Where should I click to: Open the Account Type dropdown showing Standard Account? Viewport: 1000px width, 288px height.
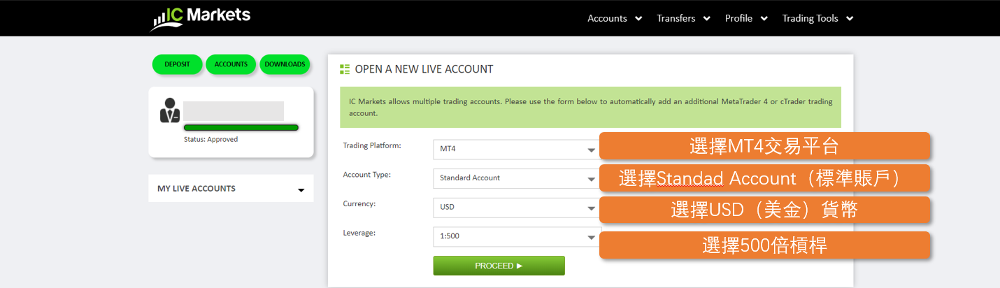pyautogui.click(x=516, y=178)
